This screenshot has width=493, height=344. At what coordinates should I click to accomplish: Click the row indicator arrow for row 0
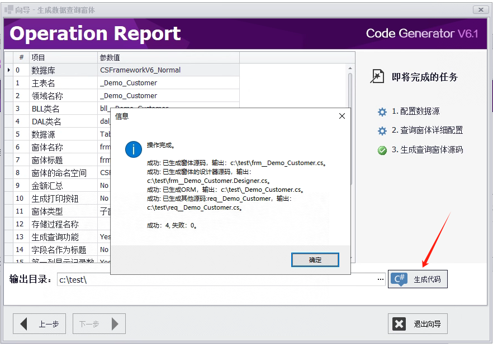pyautogui.click(x=8, y=70)
